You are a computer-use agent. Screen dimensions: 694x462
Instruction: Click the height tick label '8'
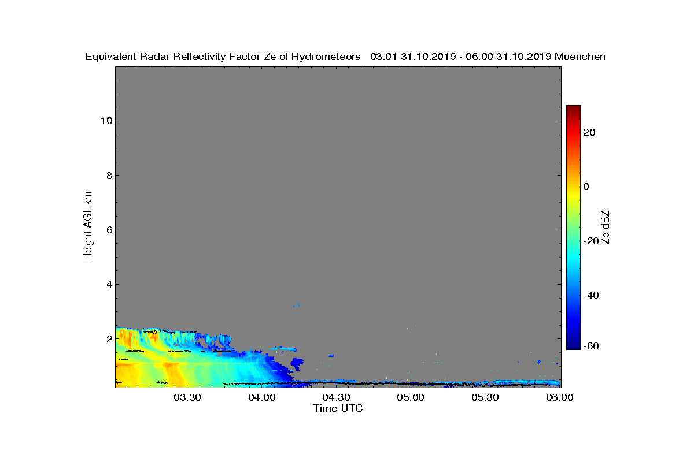pos(108,176)
